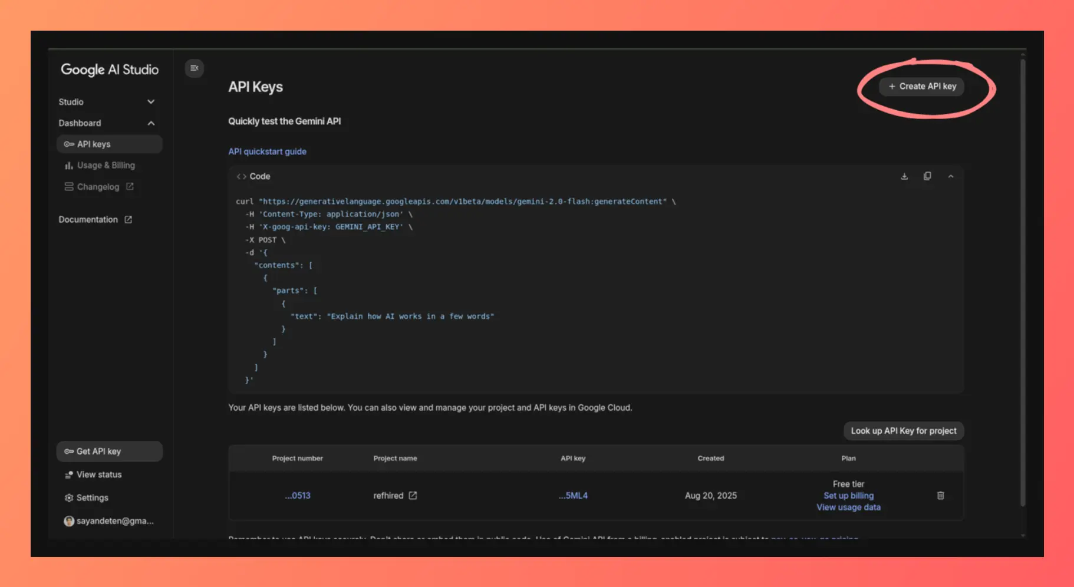Expand the Studio section chevron
The image size is (1074, 587).
[x=151, y=102]
